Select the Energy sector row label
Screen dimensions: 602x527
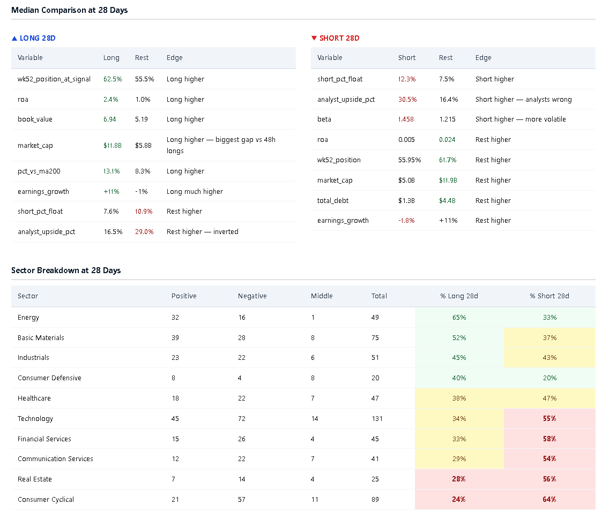point(28,318)
